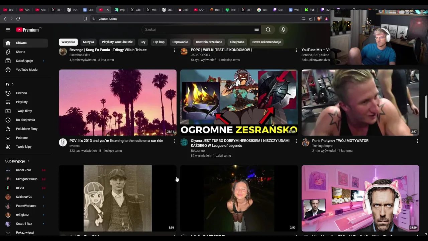Open Twoje klipy in sidebar
Screen dimensions: 428x241
(x=25, y=147)
